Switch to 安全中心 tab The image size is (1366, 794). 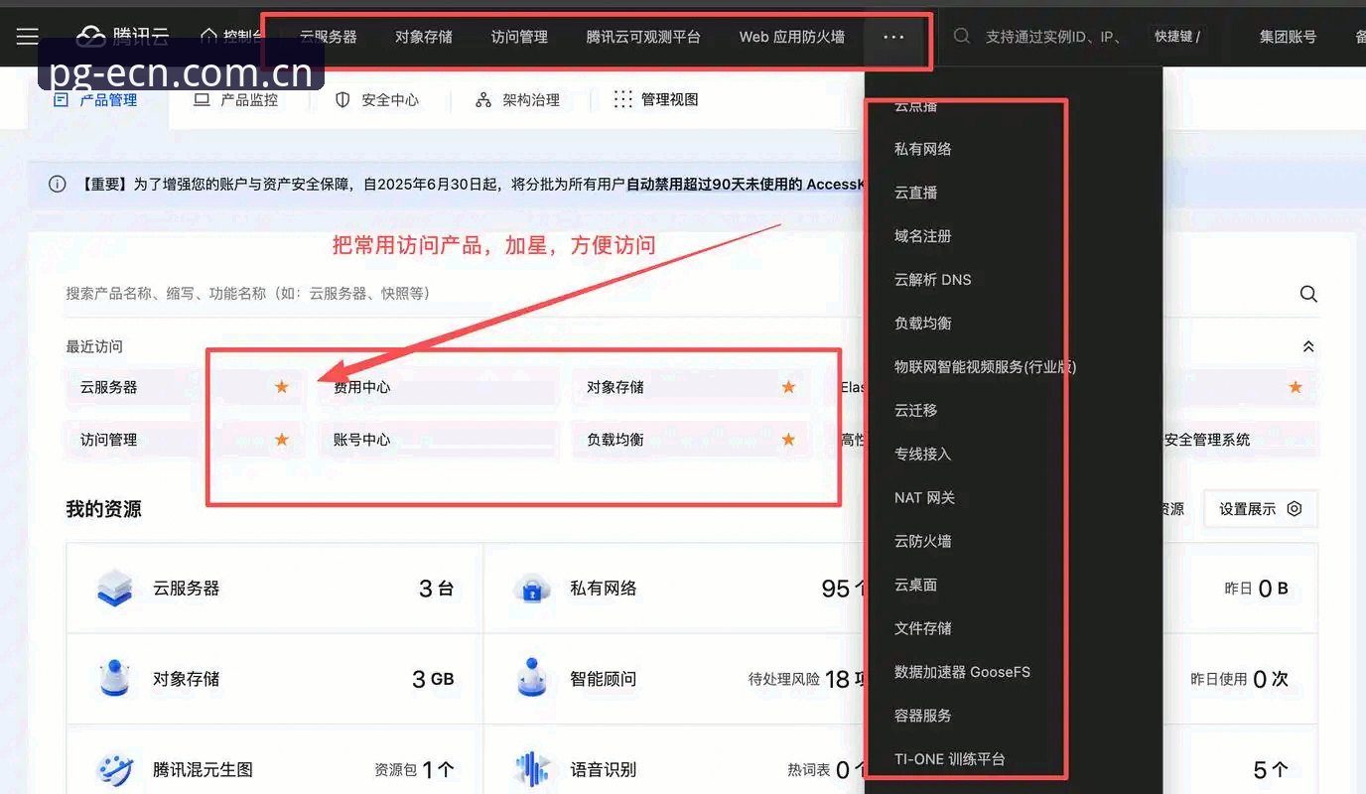[x=377, y=99]
